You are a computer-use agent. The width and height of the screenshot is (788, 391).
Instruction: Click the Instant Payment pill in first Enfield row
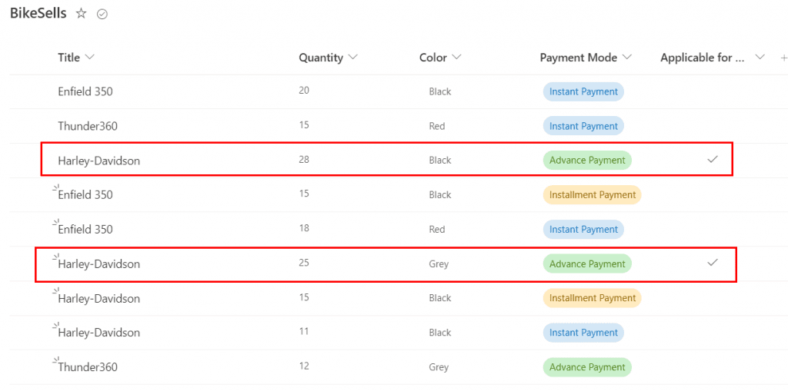pos(583,92)
